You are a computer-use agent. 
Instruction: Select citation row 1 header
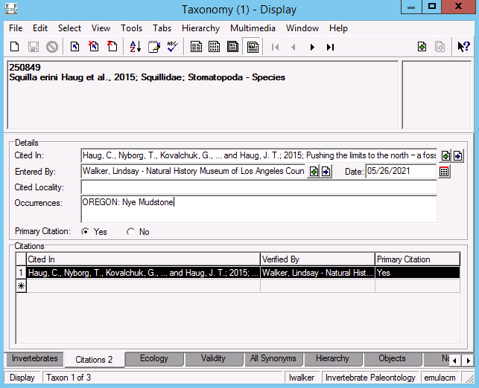pyautogui.click(x=21, y=273)
